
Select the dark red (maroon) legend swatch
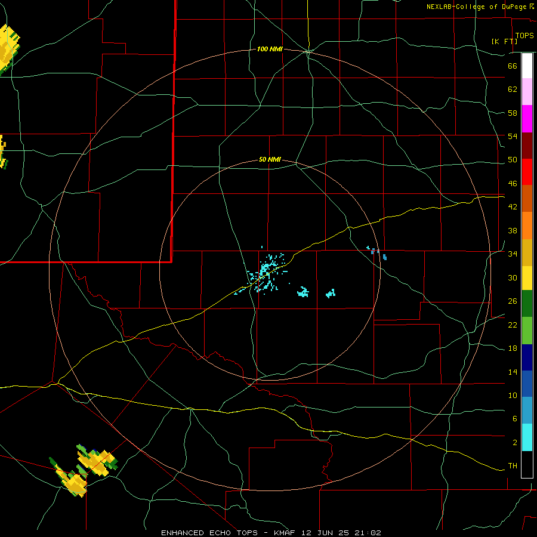click(x=527, y=145)
